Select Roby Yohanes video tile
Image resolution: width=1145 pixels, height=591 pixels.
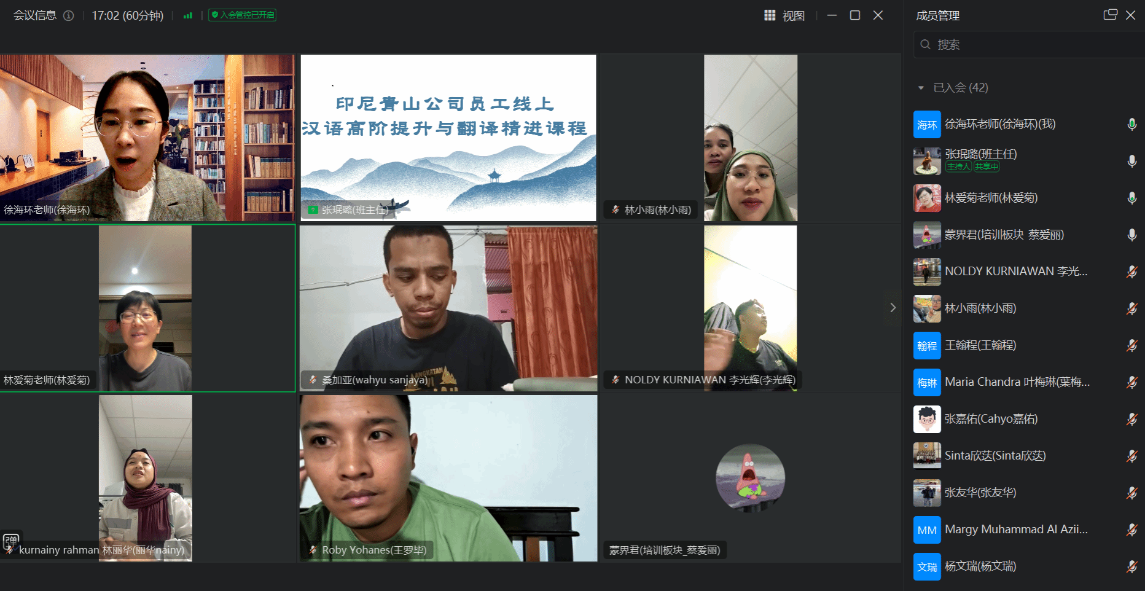[x=448, y=478]
